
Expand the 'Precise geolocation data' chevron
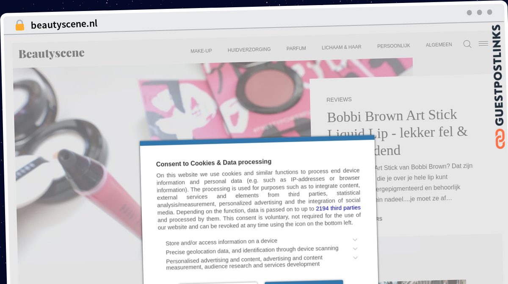pos(355,248)
